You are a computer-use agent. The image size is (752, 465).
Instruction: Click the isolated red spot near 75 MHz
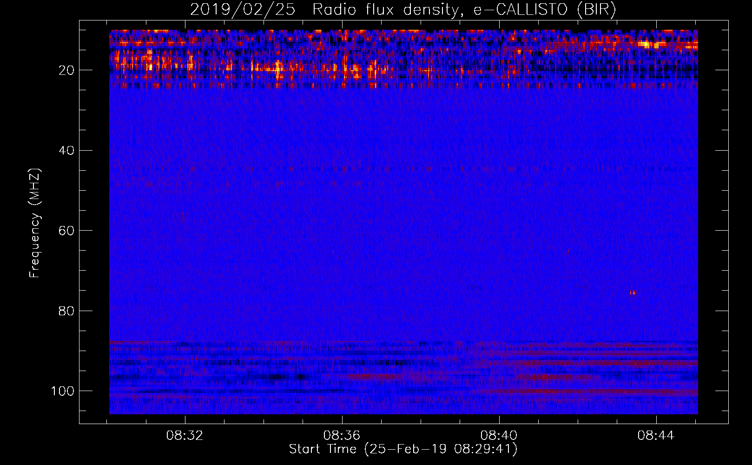pos(633,292)
